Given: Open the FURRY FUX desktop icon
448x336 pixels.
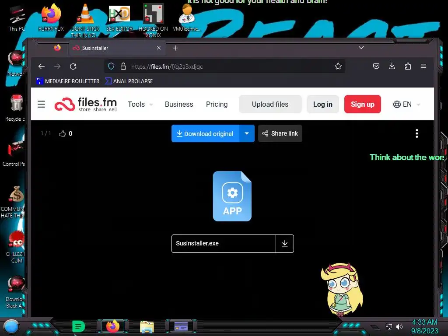Looking at the screenshot, I should click(x=51, y=17).
